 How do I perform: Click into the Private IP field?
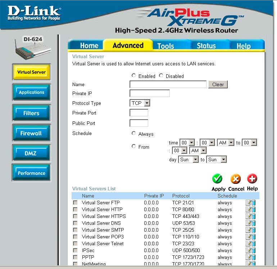150,93
